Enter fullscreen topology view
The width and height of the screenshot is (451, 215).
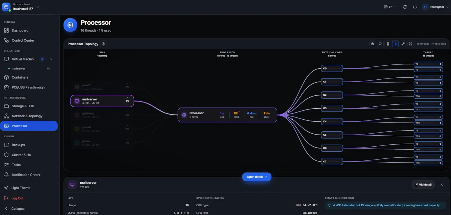click(411, 44)
